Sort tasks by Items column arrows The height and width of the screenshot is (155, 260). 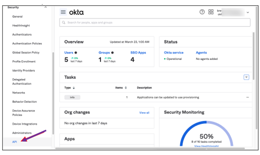pos(126,88)
